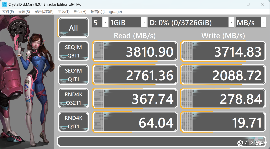Viewport: 270px width, 149px height.
Task: Start the RND4K Q32T1 test
Action: 73,99
